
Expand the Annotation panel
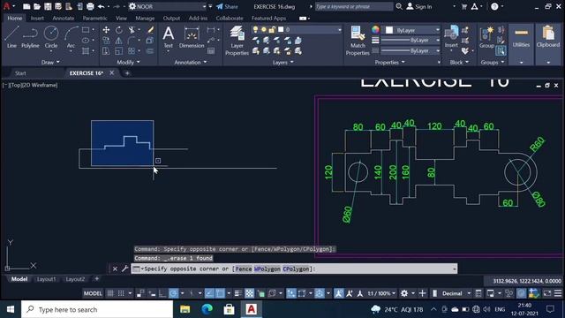coord(191,63)
